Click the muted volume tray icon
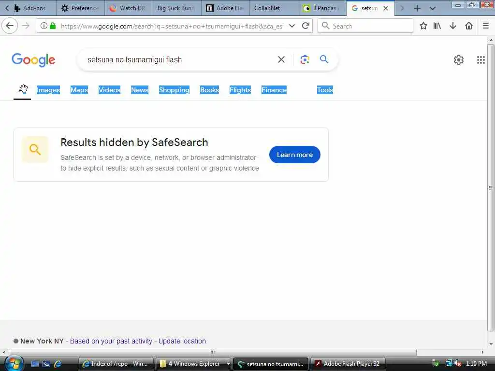This screenshot has width=495, height=371. (458, 364)
